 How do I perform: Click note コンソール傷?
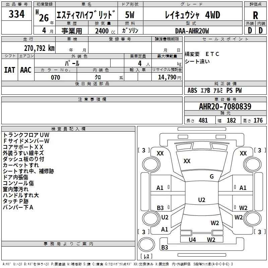pos(18,183)
